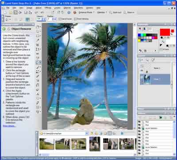Click the Undo toolbar icon
177x160 pixels.
click(x=37, y=12)
